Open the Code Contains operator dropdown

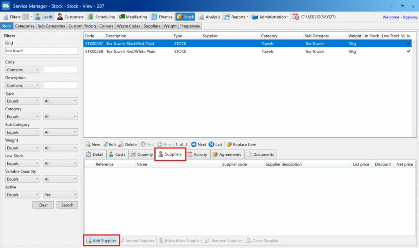[23, 70]
